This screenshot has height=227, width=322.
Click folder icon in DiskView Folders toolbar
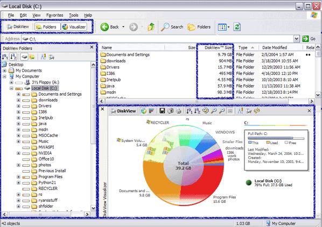[32, 57]
